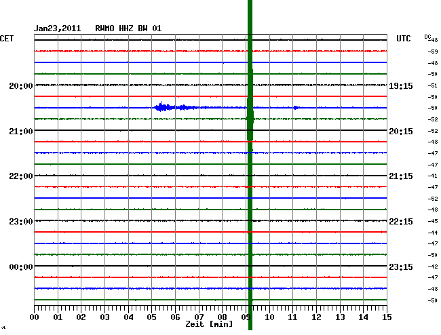Click minute tick label 06
Image resolution: width=441 pixels, height=335 pixels.
175,317
